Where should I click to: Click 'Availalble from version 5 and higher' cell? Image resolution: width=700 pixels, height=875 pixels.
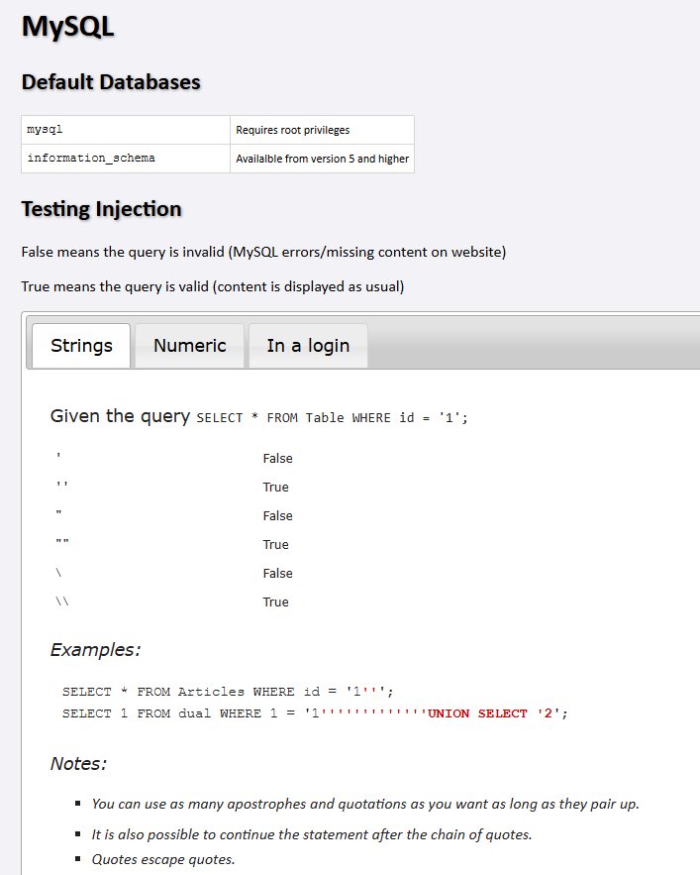pyautogui.click(x=322, y=159)
